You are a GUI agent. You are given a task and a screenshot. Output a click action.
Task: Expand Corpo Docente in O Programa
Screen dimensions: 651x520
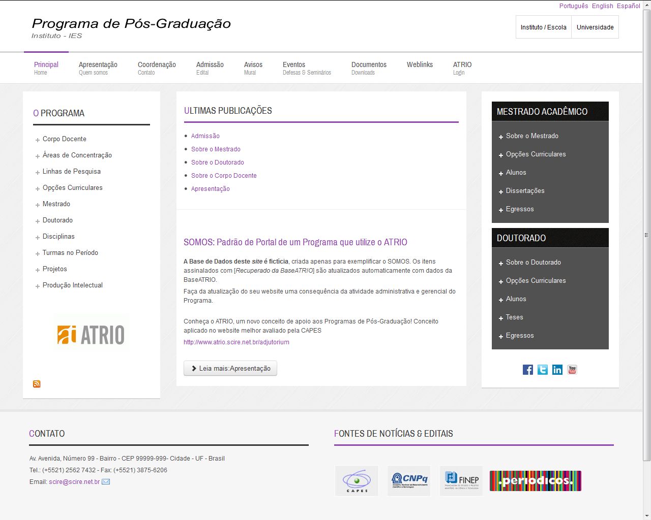click(64, 139)
